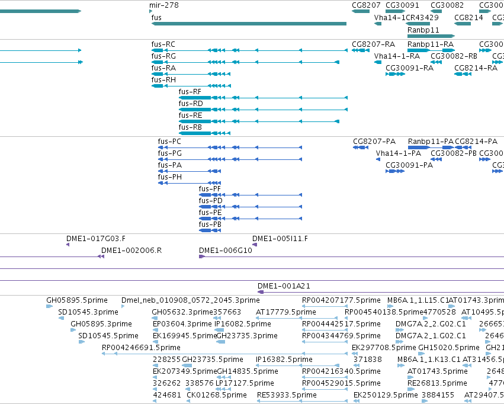
Task: Click protein fus-PH label
Action: 170,177
